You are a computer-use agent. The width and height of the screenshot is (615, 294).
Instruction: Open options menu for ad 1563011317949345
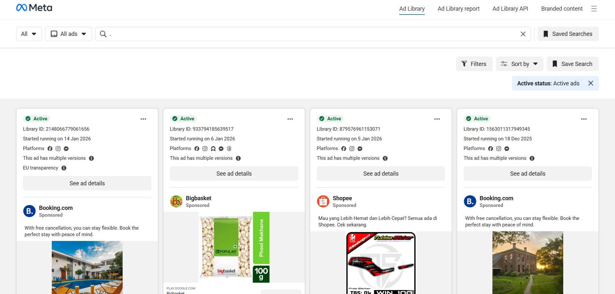[x=584, y=119]
